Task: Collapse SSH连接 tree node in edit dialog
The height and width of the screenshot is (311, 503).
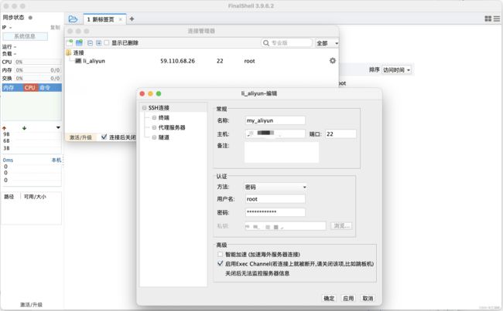Action: (x=145, y=108)
